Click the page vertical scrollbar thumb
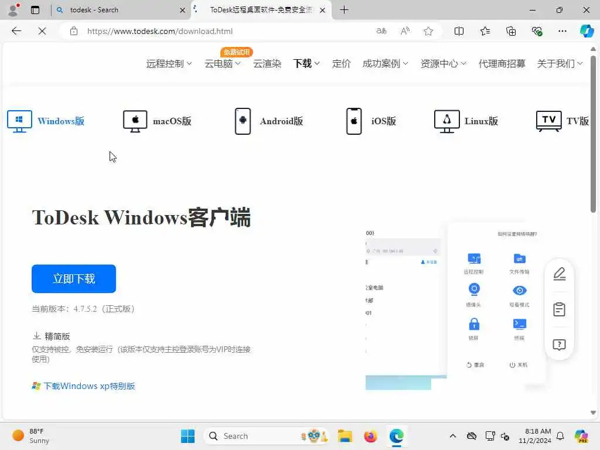 click(x=593, y=134)
